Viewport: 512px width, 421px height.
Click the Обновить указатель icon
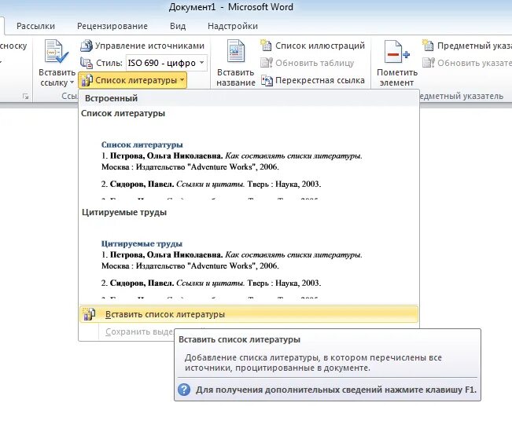pos(429,63)
